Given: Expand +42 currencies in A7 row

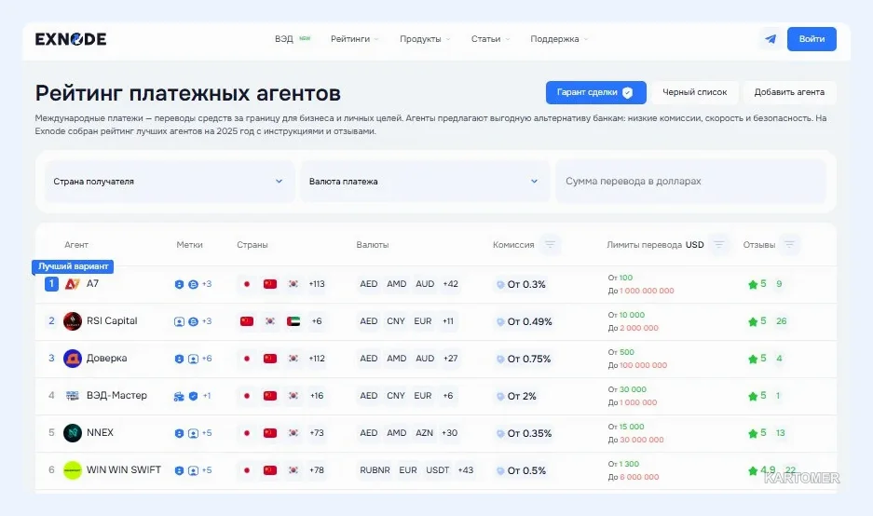Looking at the screenshot, I should (x=450, y=284).
